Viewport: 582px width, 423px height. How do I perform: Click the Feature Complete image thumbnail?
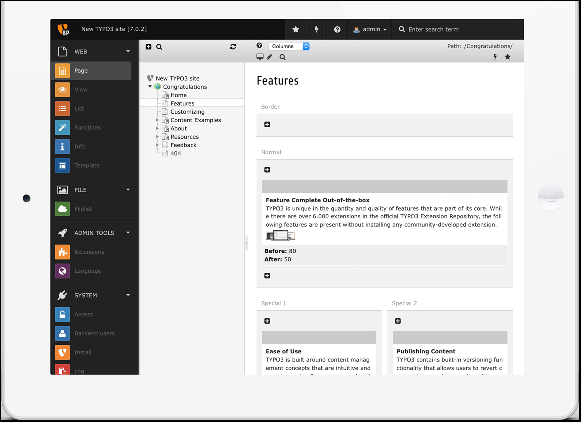tap(280, 236)
